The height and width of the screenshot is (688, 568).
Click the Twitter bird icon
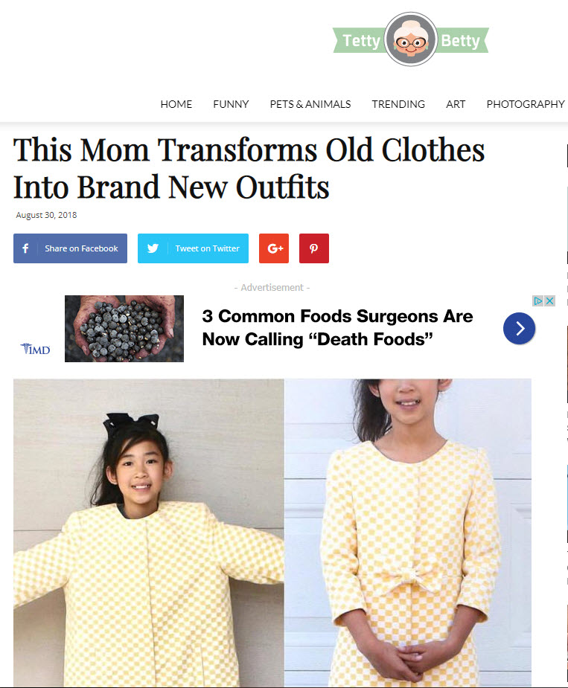pyautogui.click(x=153, y=248)
